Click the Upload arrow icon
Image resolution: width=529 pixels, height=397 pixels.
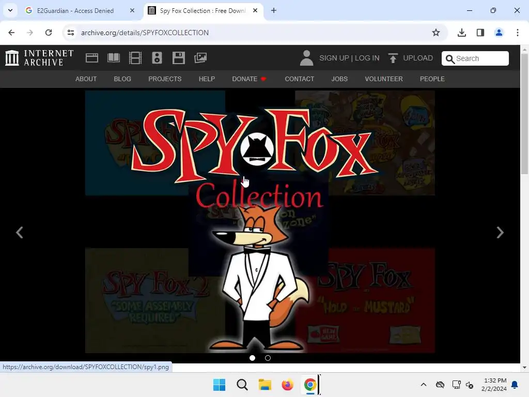coord(393,58)
